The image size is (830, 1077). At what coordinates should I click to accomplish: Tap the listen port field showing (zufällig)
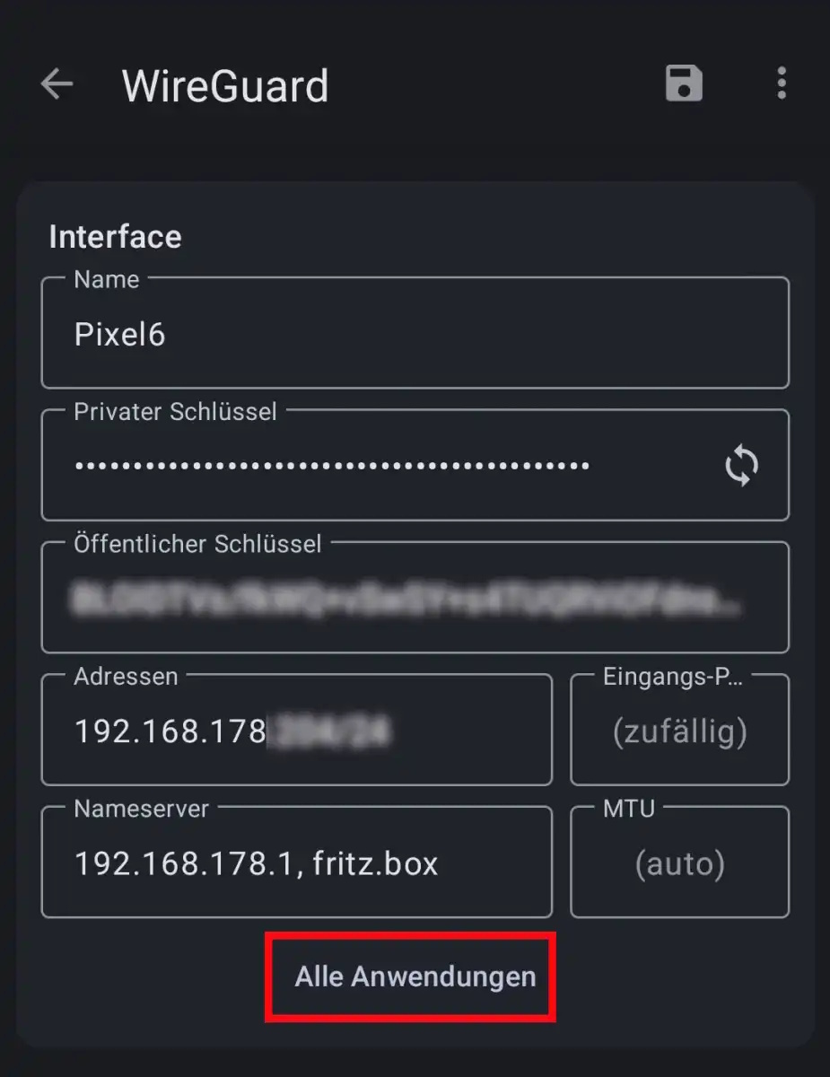pyautogui.click(x=679, y=732)
